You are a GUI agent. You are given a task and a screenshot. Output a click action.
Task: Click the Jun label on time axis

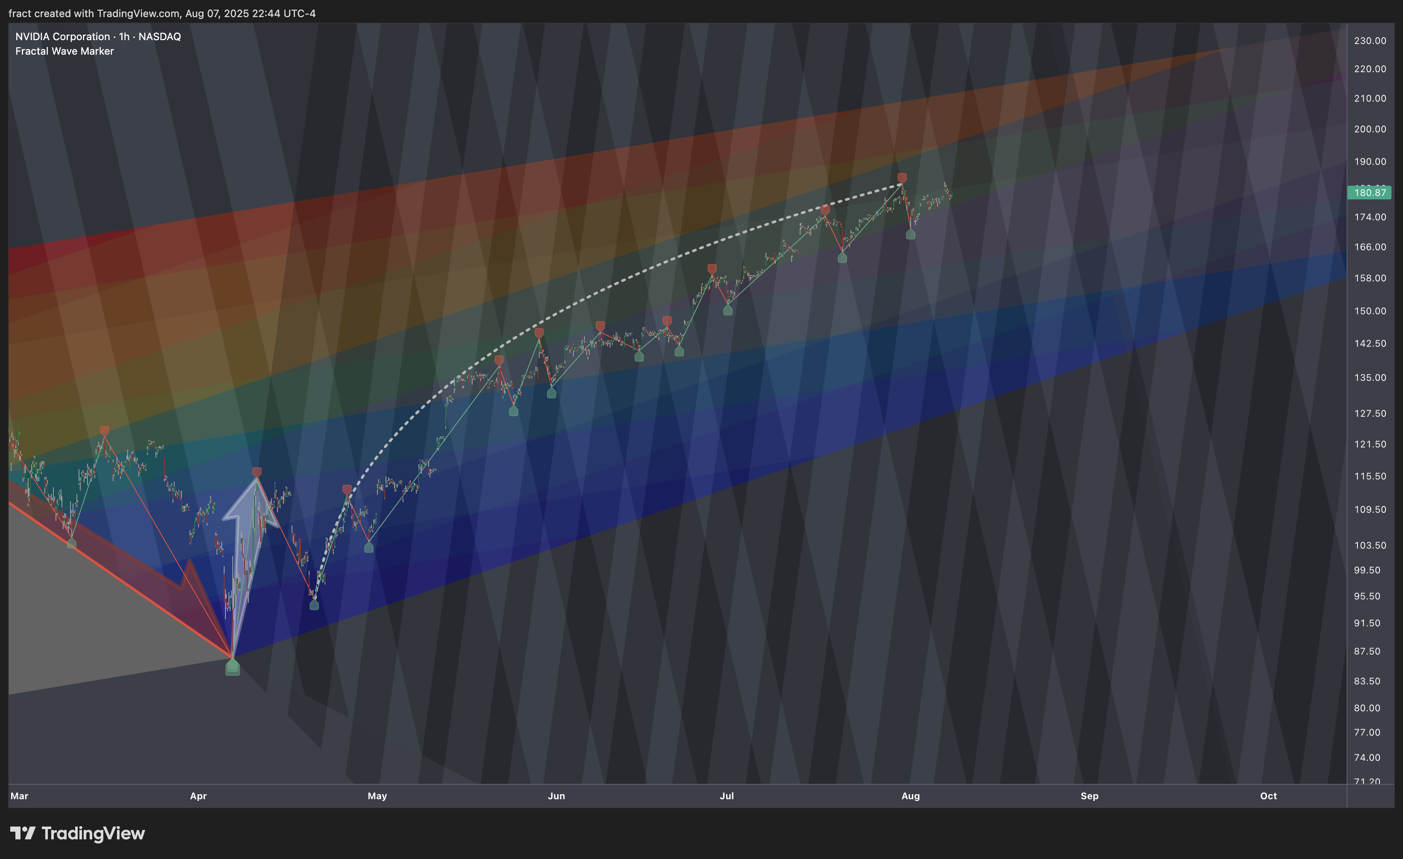tap(556, 796)
